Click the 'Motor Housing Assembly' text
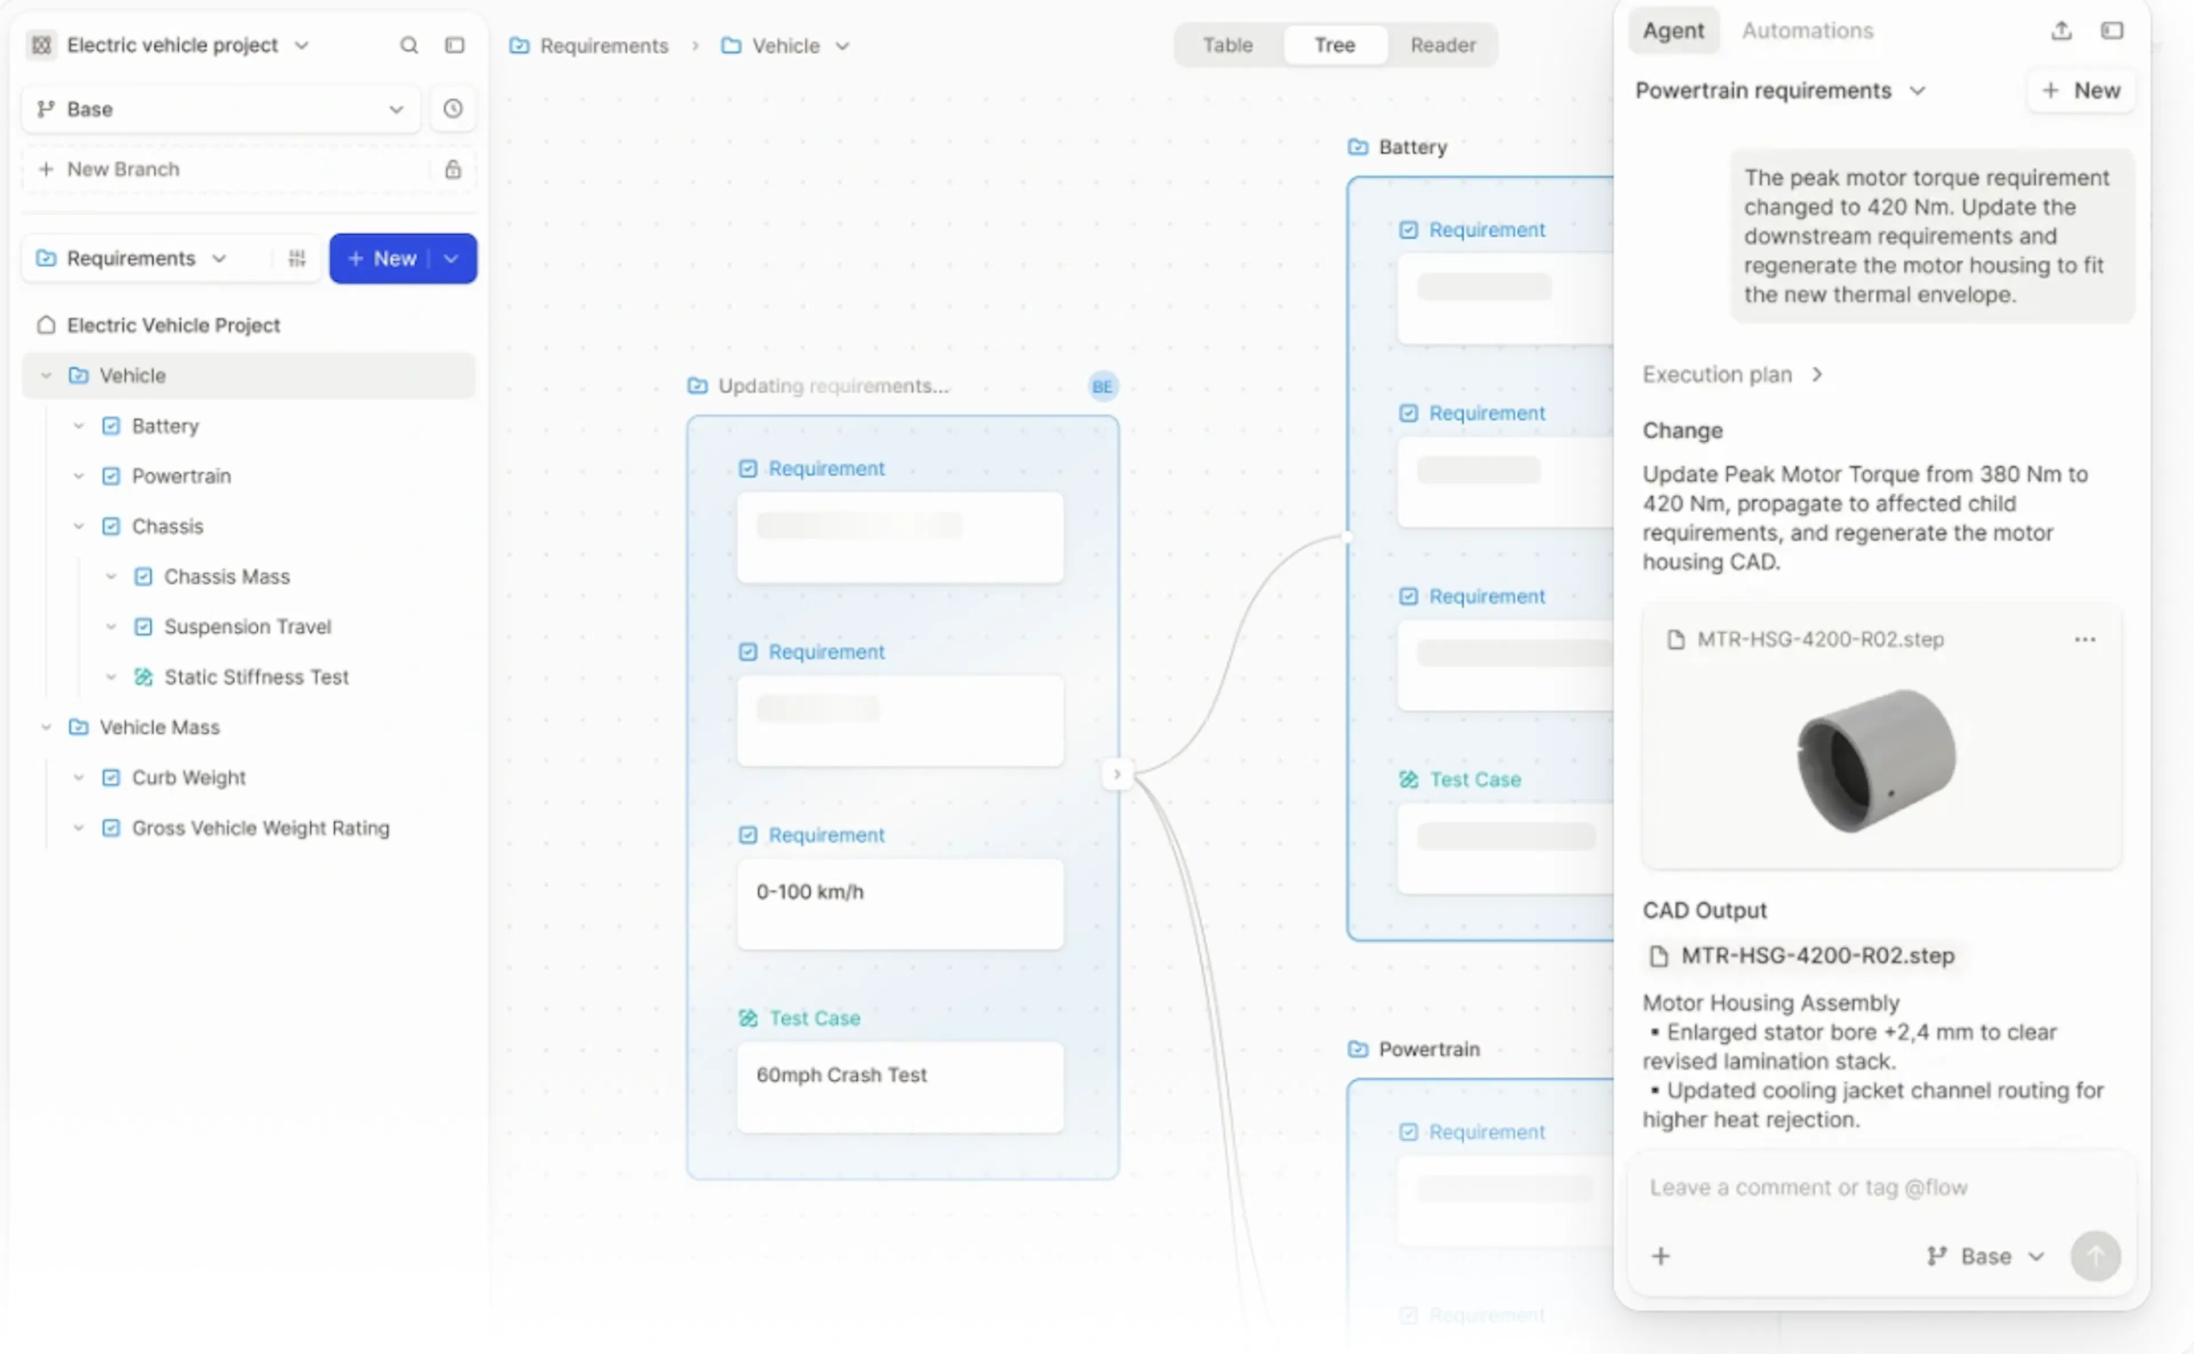The image size is (2194, 1354). pyautogui.click(x=1769, y=1002)
